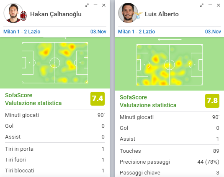Click the Lazio eagle club badge
This screenshot has width=224, height=177.
[138, 15]
